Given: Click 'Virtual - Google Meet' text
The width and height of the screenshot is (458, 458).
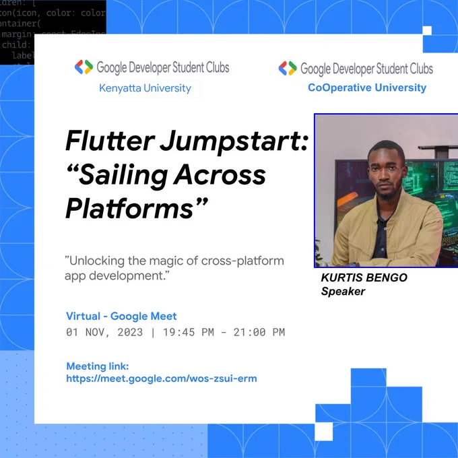Looking at the screenshot, I should click(x=121, y=316).
